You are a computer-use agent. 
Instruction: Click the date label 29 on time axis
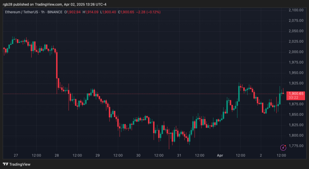coord(97,156)
